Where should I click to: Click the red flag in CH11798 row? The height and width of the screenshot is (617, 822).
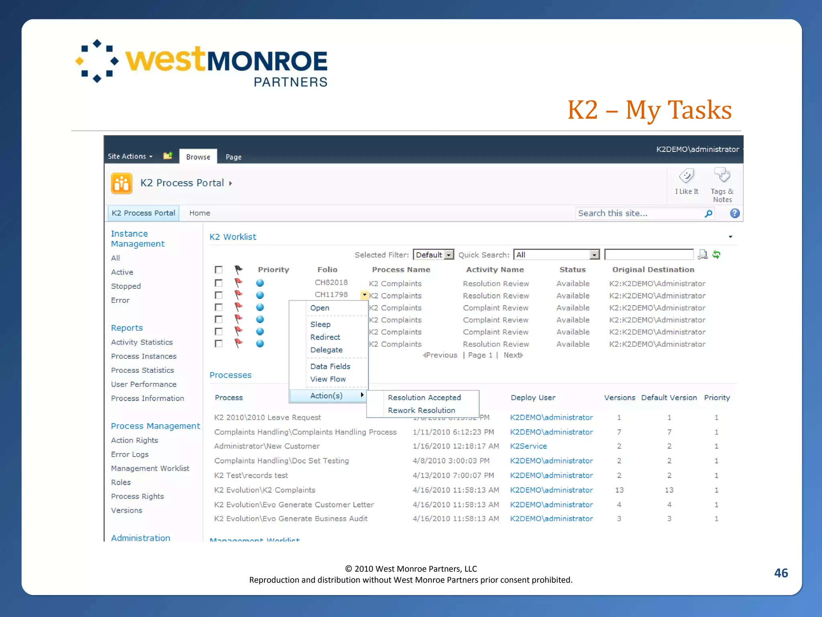click(238, 295)
